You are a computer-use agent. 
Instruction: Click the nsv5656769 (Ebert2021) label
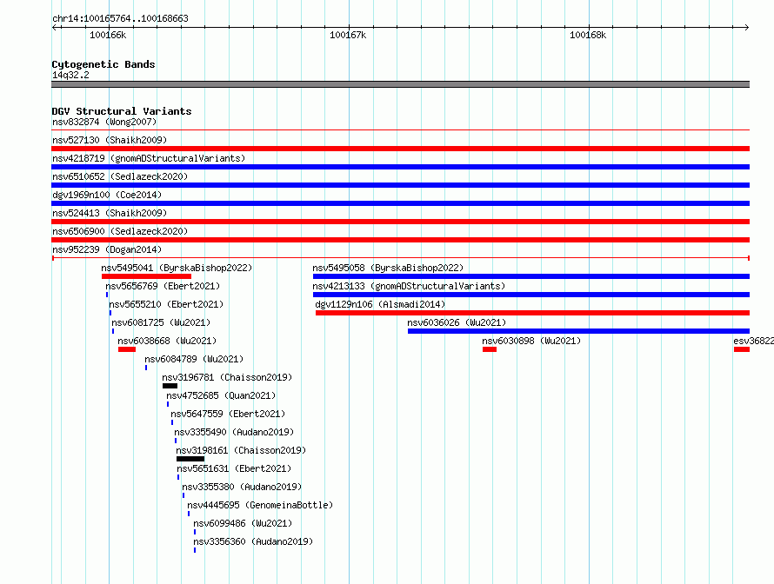(163, 286)
